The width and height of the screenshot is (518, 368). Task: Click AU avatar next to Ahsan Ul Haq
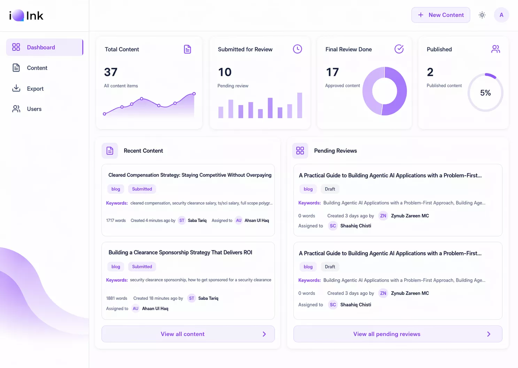click(x=239, y=221)
